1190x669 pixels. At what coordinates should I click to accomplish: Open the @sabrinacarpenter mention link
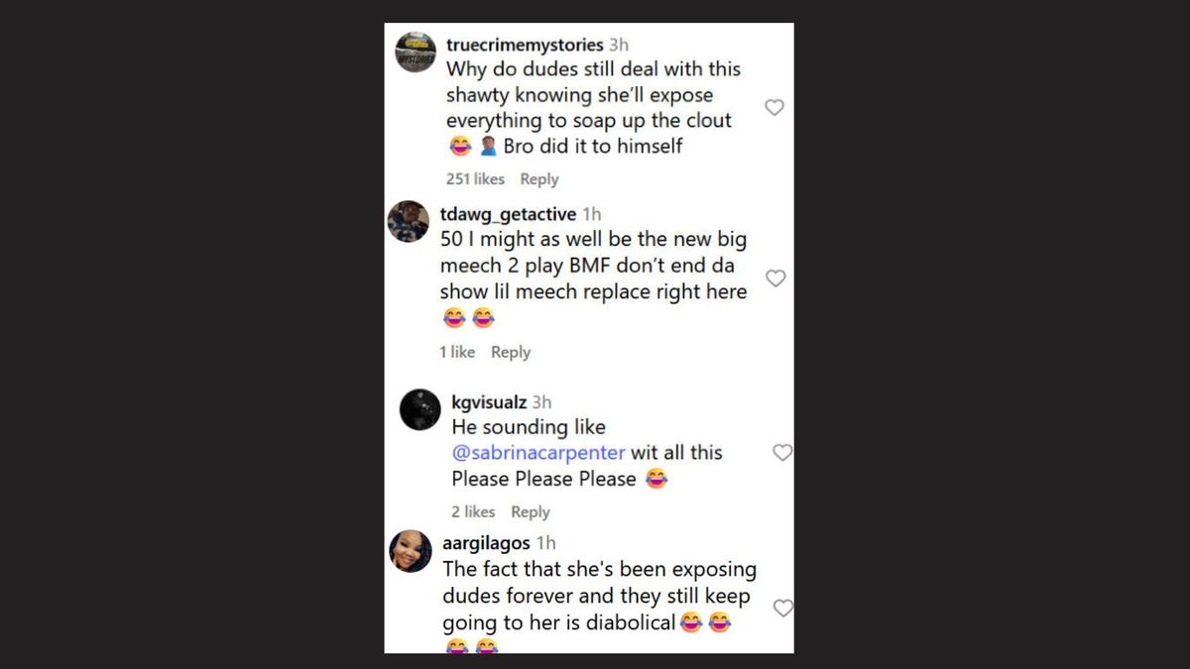(535, 452)
